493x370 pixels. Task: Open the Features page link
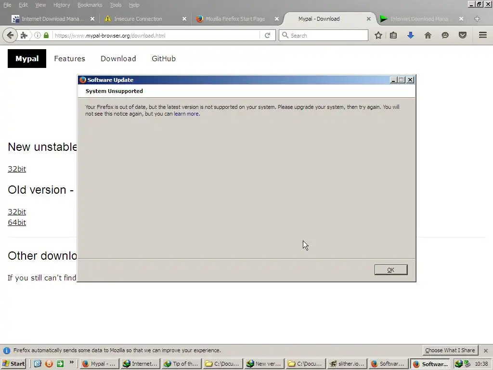point(69,58)
